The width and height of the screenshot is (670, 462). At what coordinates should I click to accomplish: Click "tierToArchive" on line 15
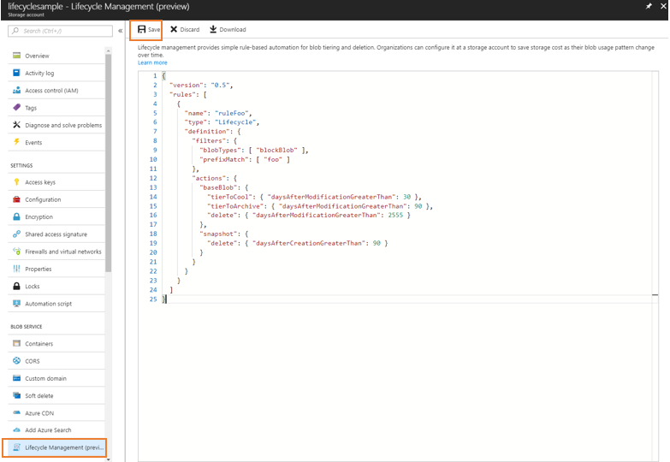tap(235, 206)
